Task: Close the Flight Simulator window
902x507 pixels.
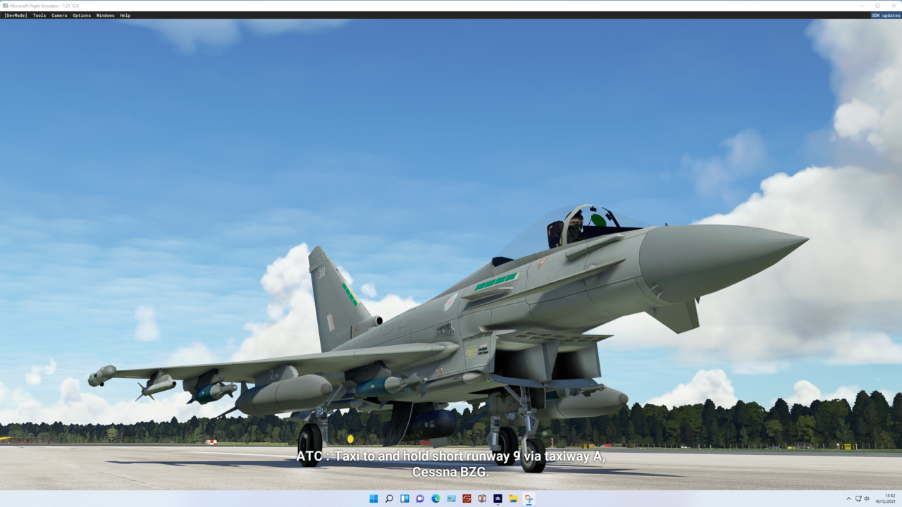Action: click(894, 6)
